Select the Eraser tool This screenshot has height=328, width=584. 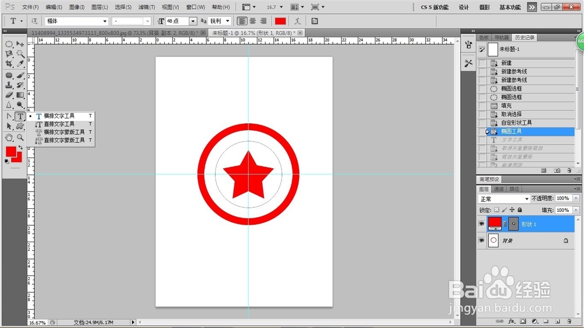coord(9,95)
